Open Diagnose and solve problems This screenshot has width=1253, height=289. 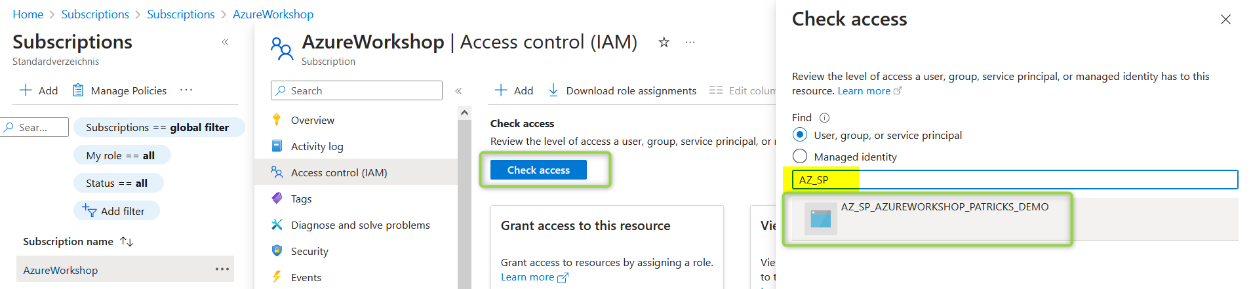click(x=361, y=225)
